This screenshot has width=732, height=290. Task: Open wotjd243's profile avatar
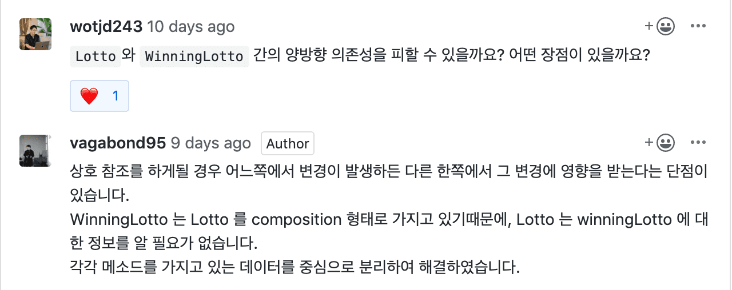pyautogui.click(x=35, y=34)
